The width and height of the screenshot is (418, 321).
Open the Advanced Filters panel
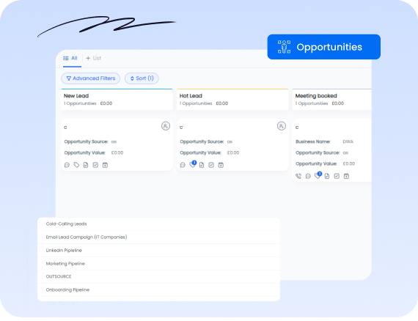[x=91, y=78]
